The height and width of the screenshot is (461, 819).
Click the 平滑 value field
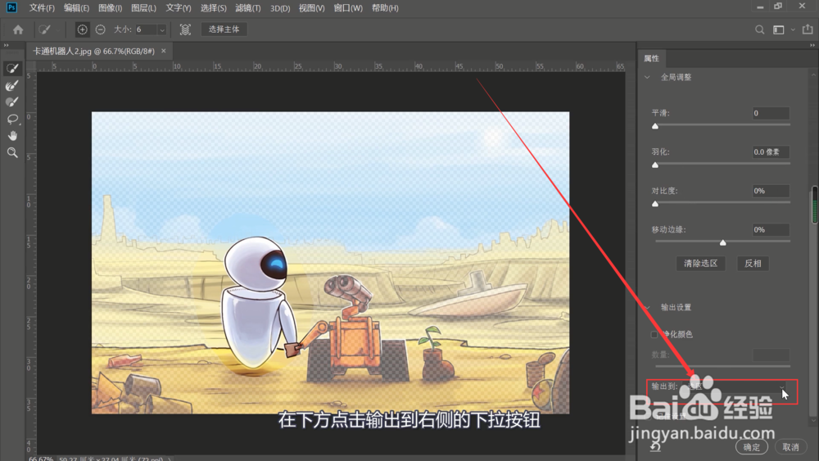click(771, 113)
